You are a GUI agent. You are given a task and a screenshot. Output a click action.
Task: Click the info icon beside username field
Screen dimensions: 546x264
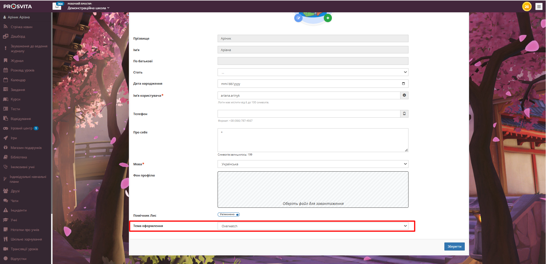pos(404,95)
